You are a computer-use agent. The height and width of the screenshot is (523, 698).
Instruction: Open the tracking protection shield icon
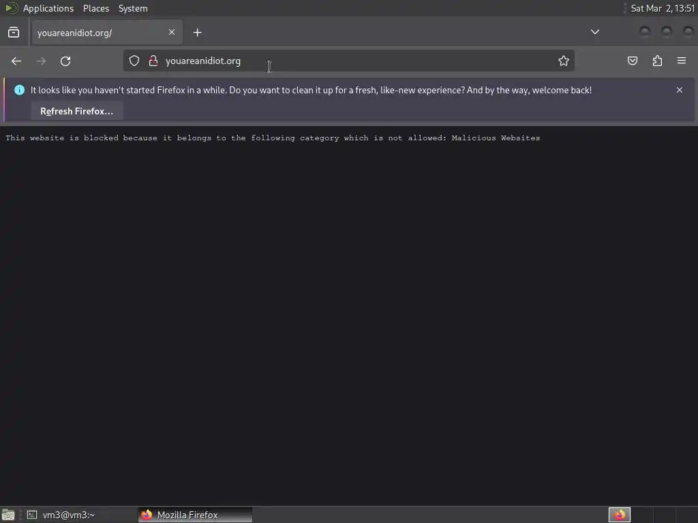point(134,61)
